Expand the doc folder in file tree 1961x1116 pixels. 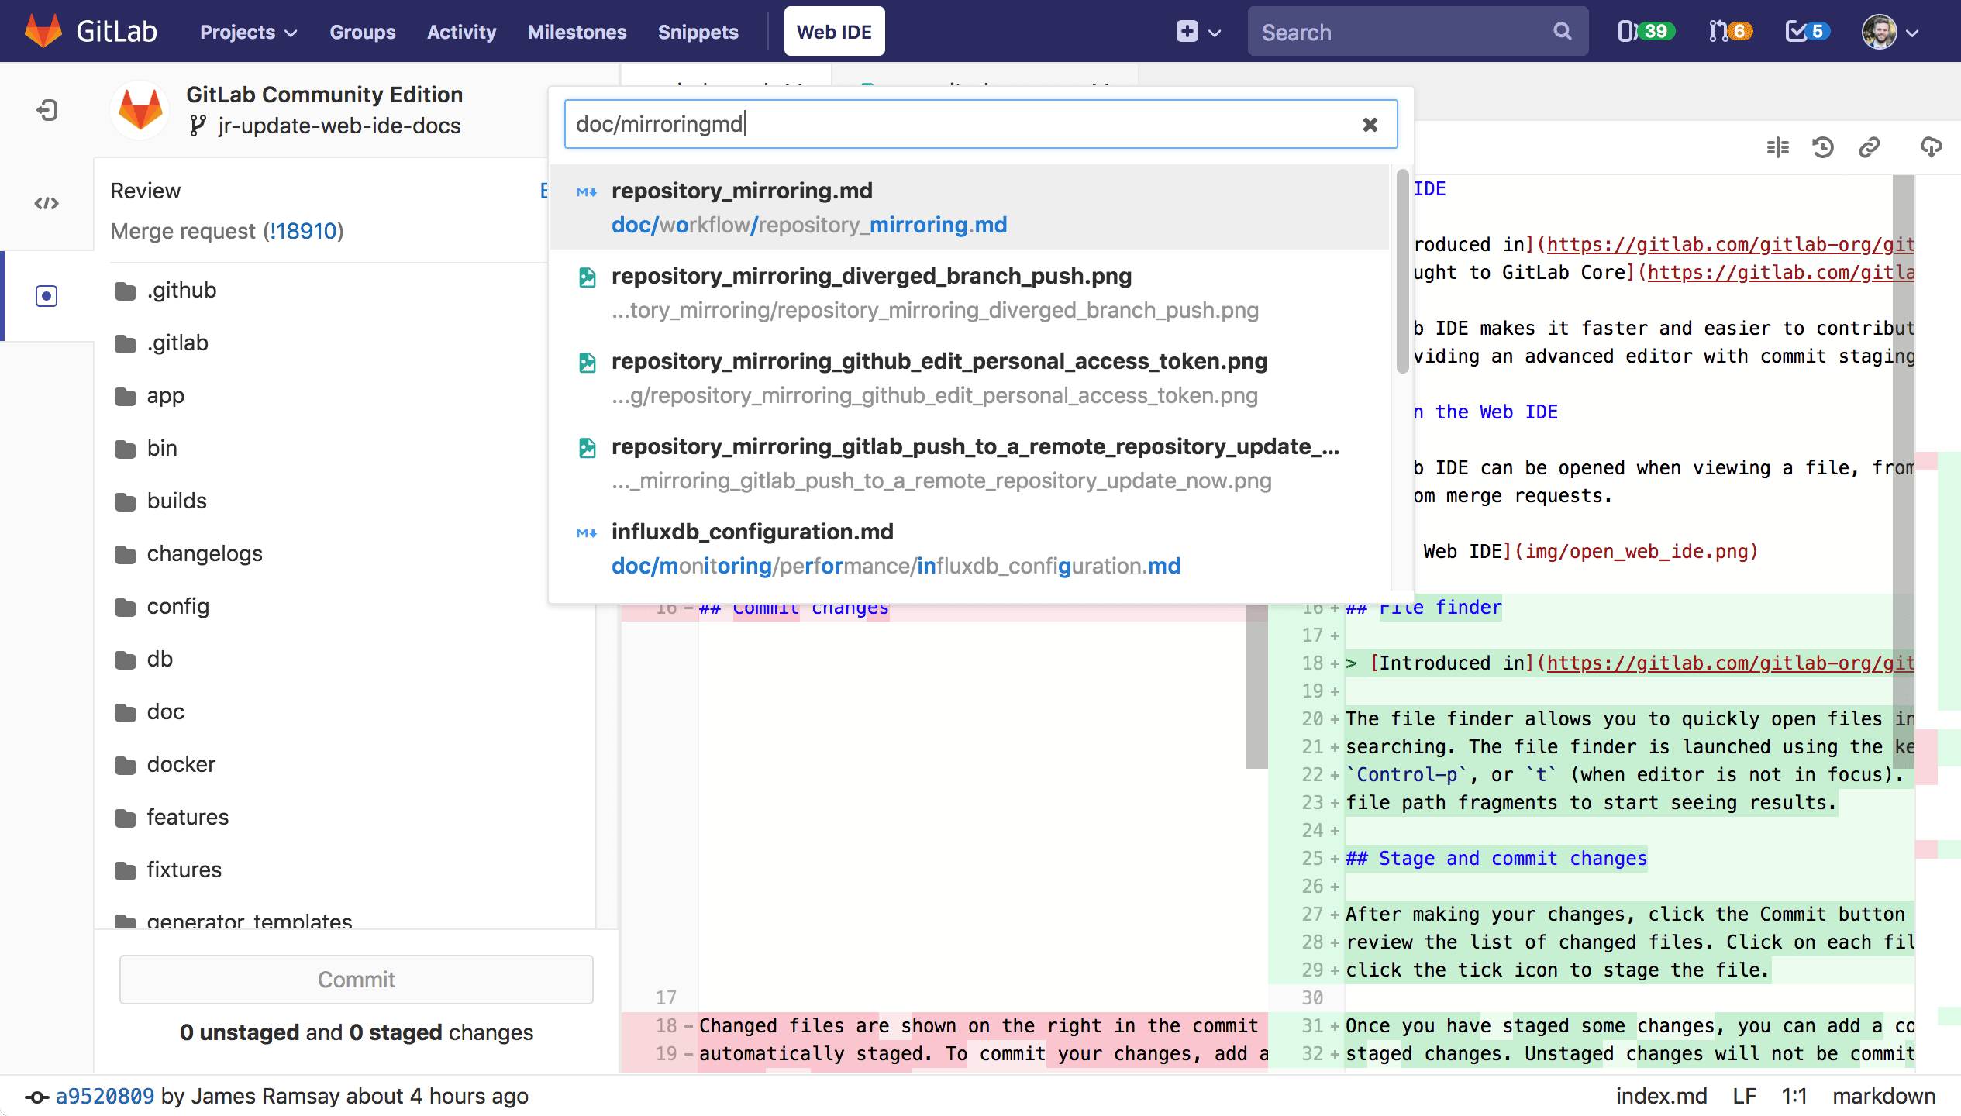(x=166, y=711)
